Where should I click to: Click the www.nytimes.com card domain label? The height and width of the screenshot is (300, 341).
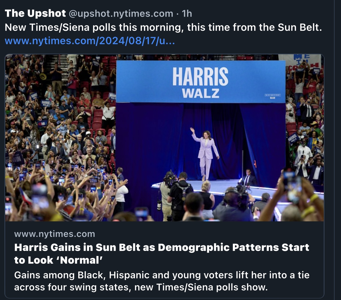pyautogui.click(x=54, y=234)
